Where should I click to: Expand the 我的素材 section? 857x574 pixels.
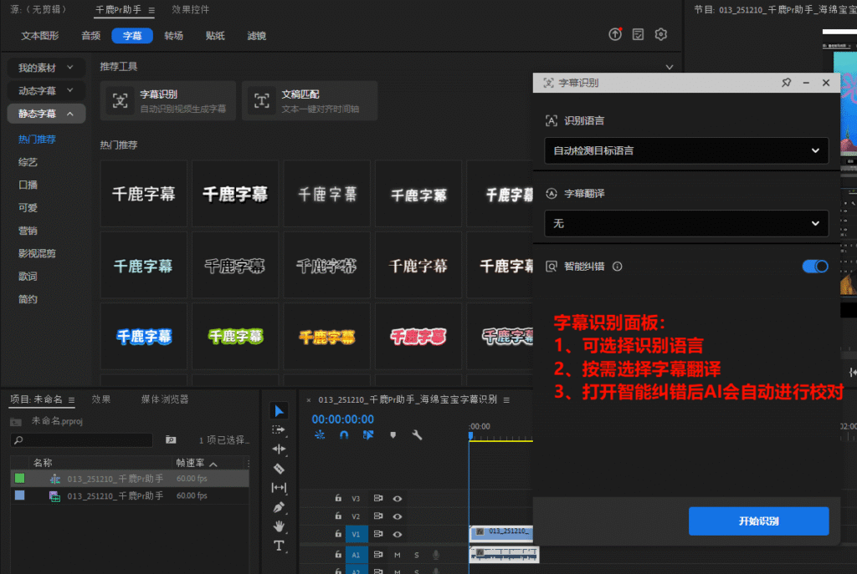pos(46,68)
